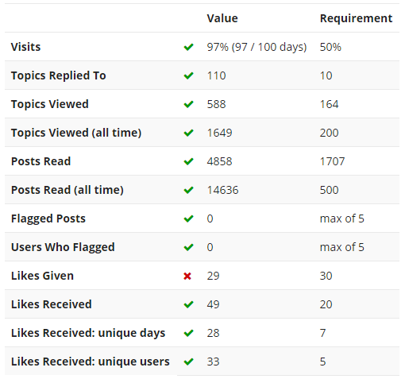Click the green checkmark for Topics Replied To
405x379 pixels.
point(188,75)
